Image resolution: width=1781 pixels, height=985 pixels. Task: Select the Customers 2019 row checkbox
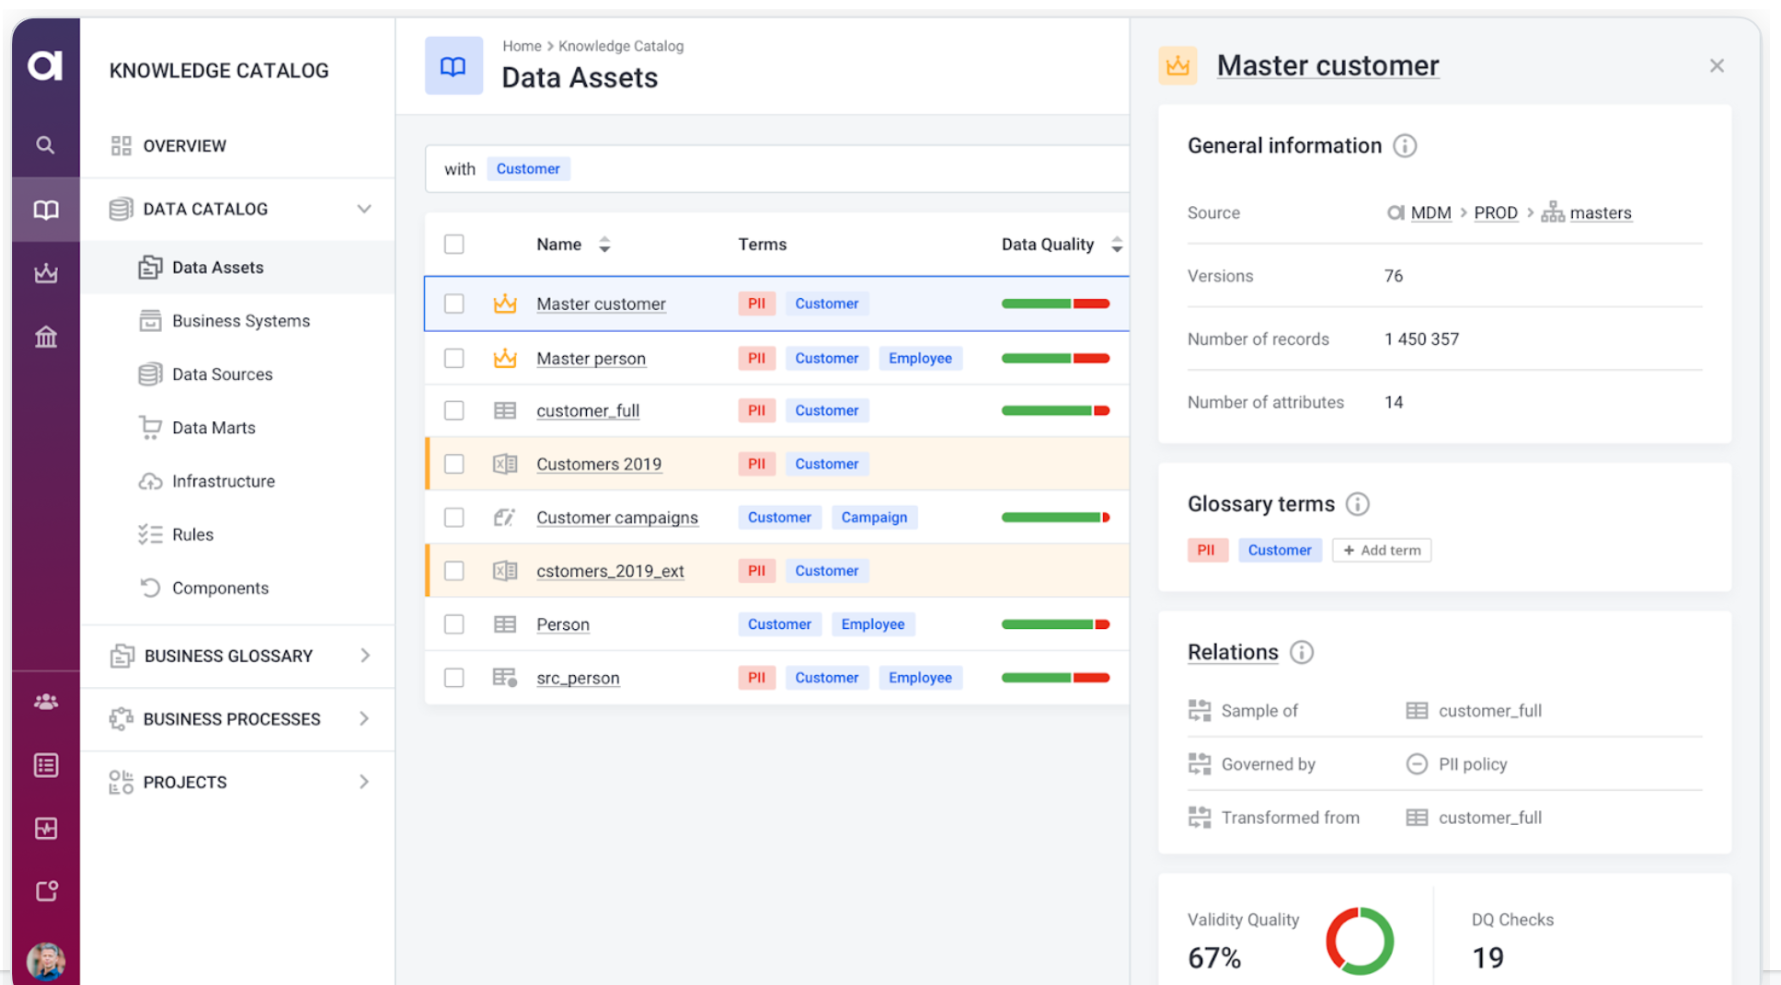454,464
